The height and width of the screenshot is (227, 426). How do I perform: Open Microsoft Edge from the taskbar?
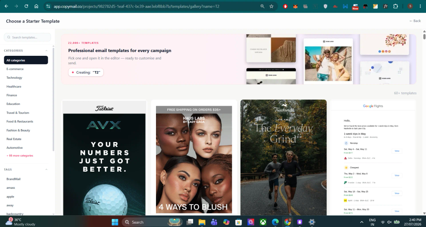(275, 222)
